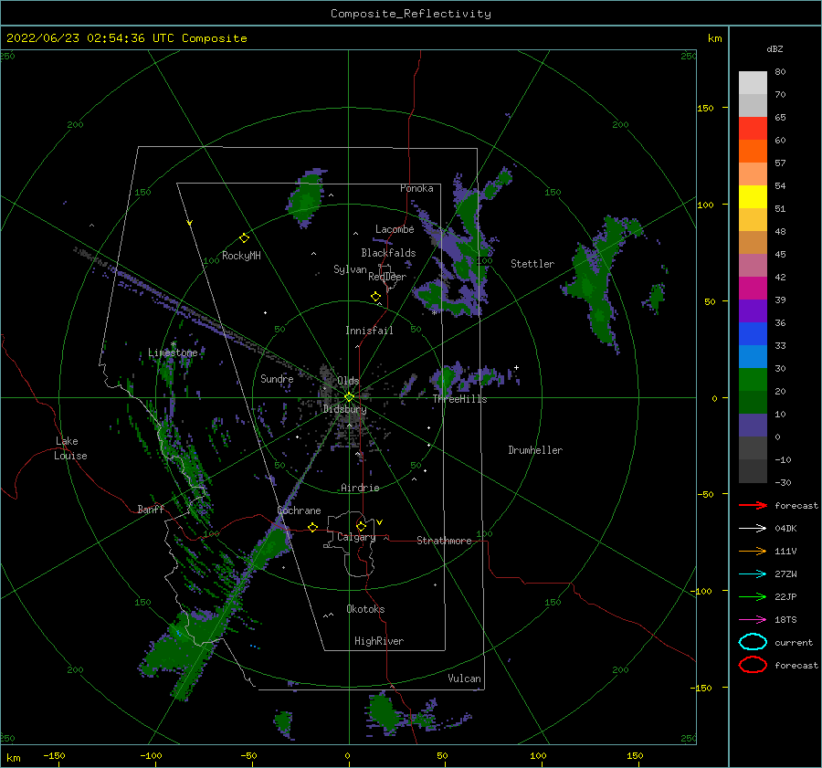Screen dimensions: 822x768
Task: Click yellow v marker northwest of RockyMH
Action: tap(190, 224)
